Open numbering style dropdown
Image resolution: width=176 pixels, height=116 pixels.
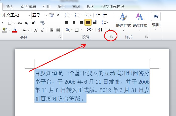pyautogui.click(x=82, y=15)
